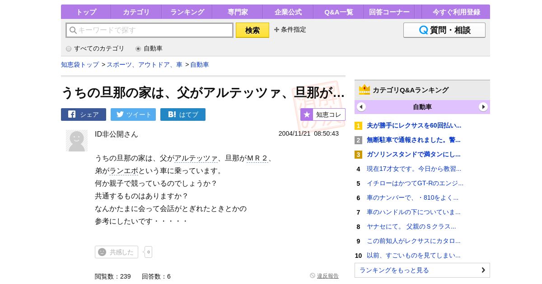
Task: Click the bronze rank 3 badge
Action: pyautogui.click(x=358, y=155)
